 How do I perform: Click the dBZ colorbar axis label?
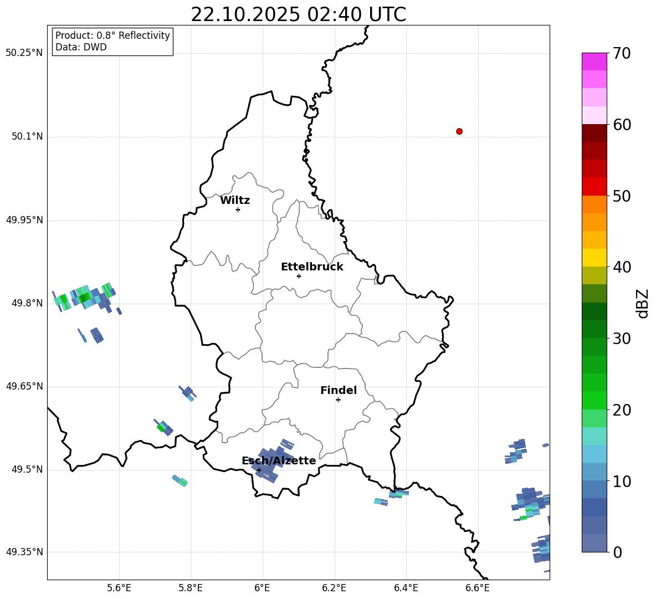(x=643, y=303)
